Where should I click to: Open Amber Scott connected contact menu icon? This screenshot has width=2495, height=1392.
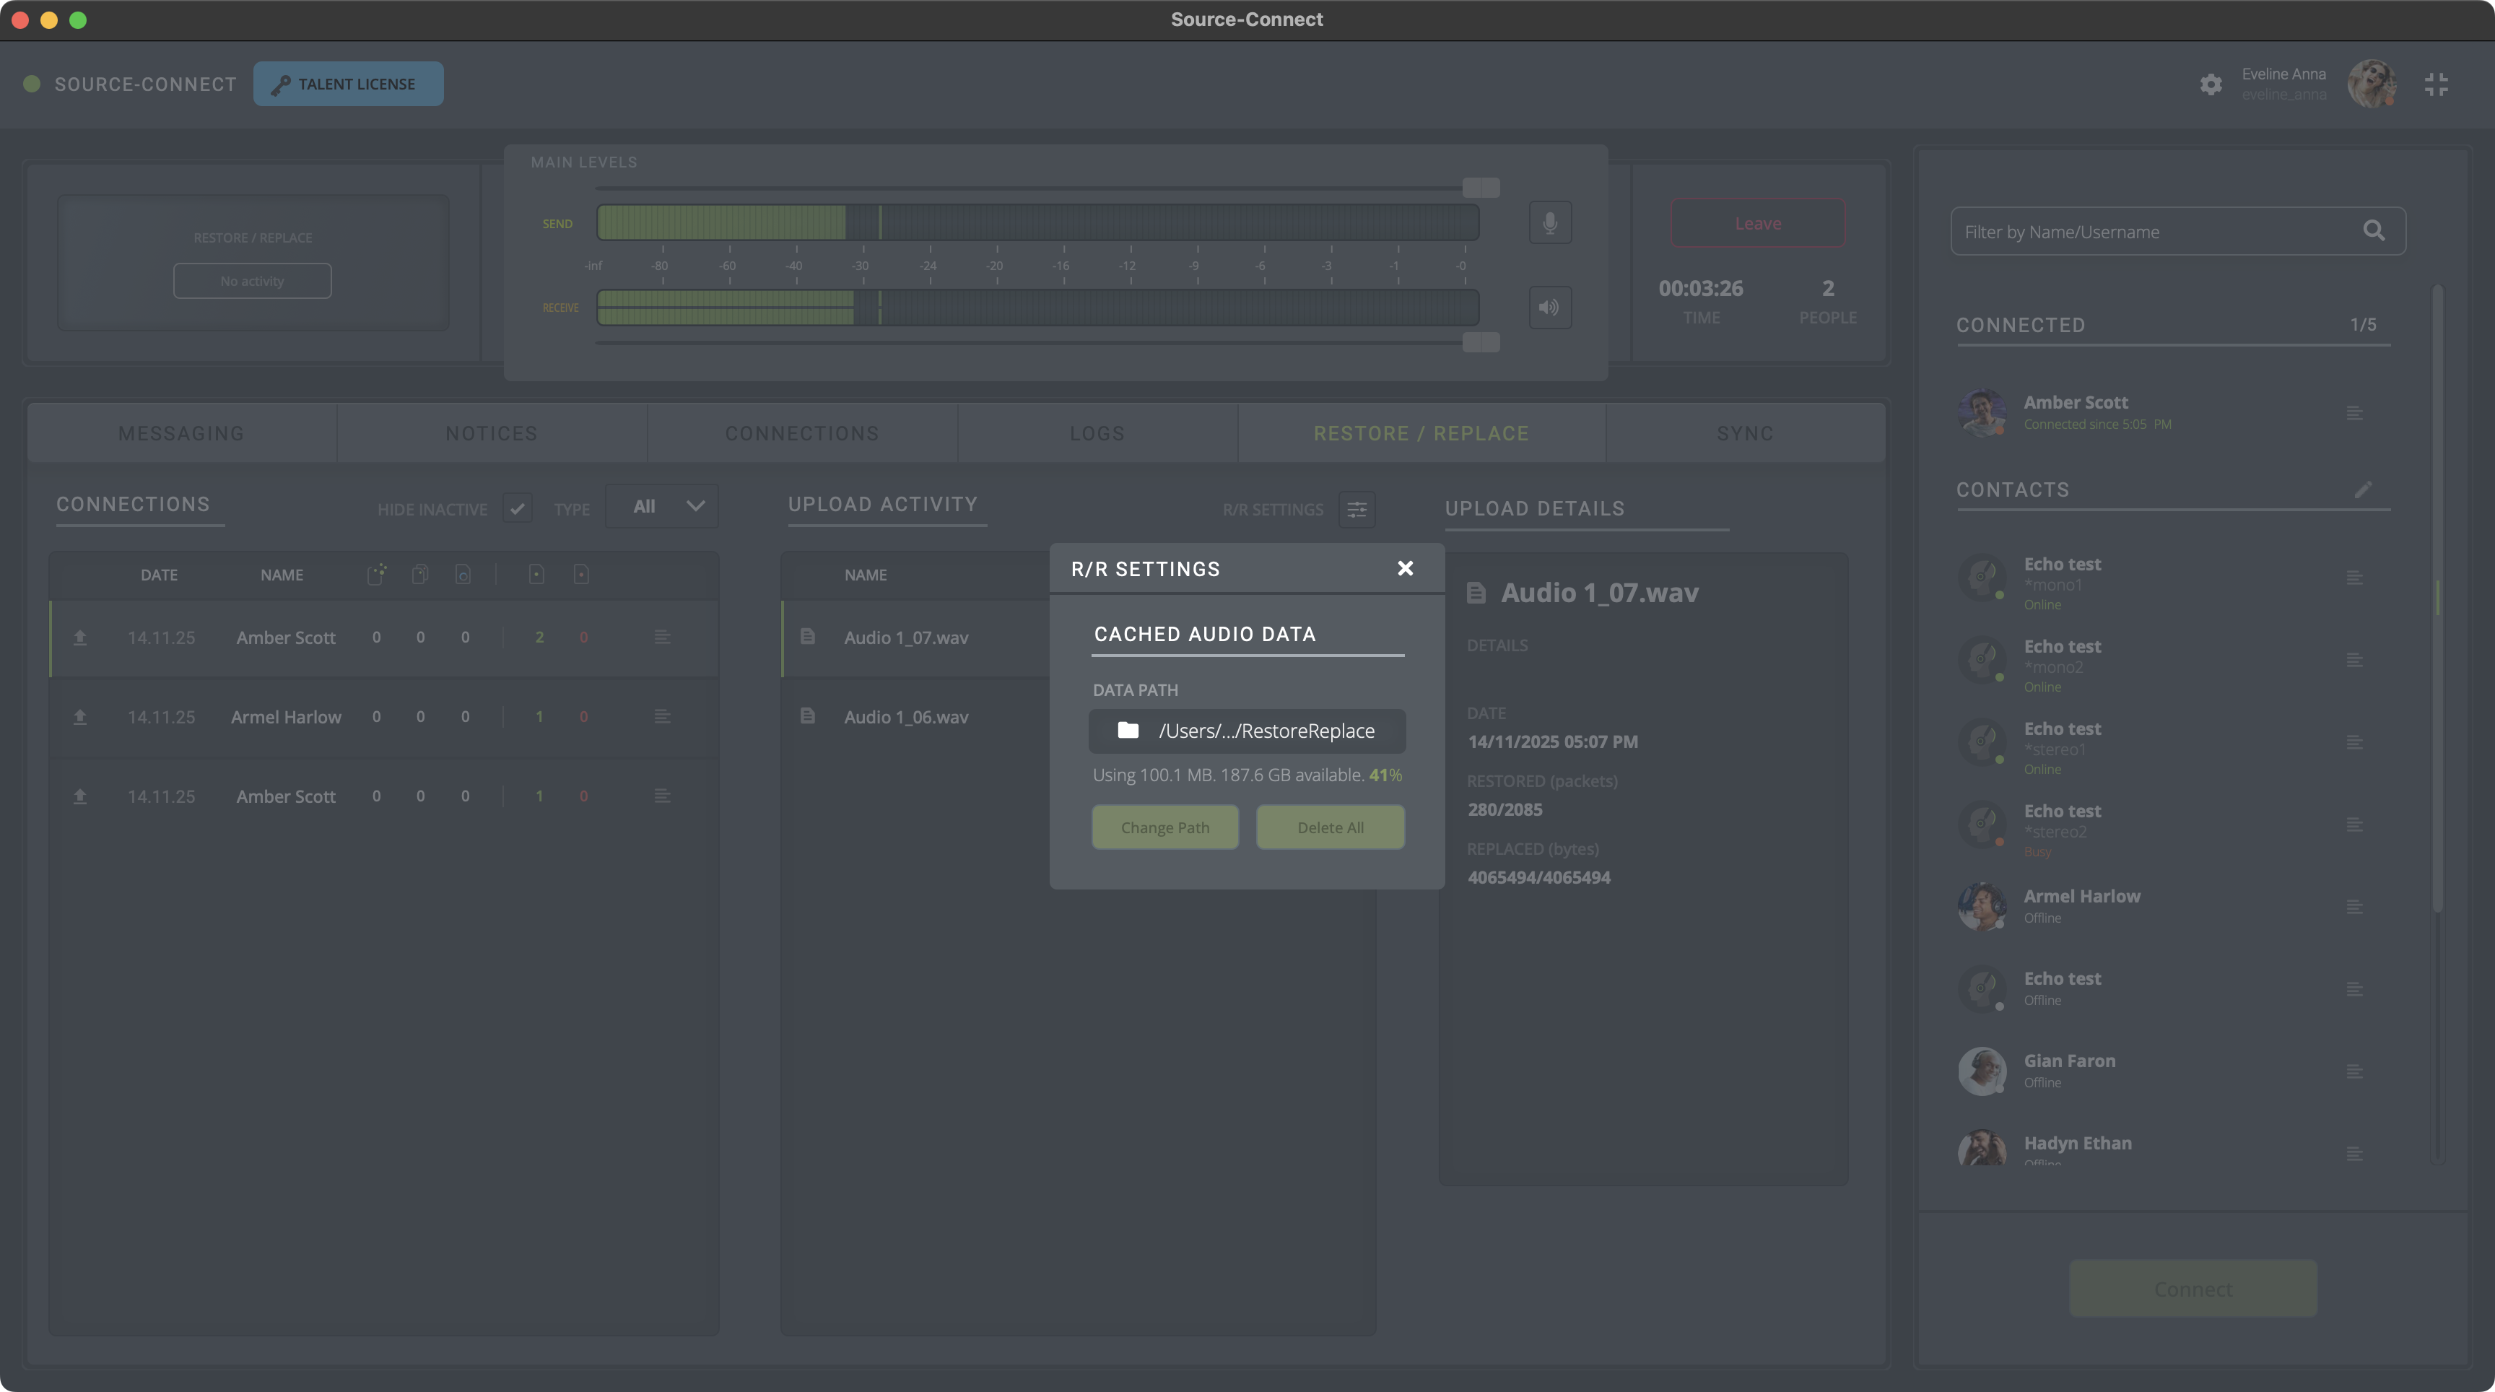pos(2354,414)
